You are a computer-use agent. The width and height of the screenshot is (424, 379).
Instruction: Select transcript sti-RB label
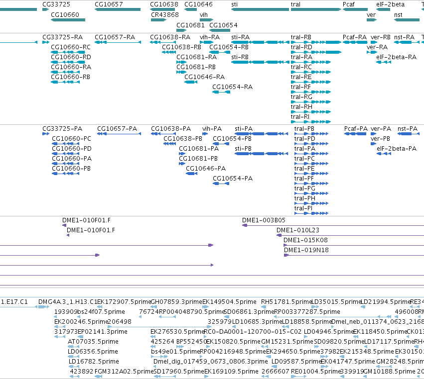click(x=240, y=57)
